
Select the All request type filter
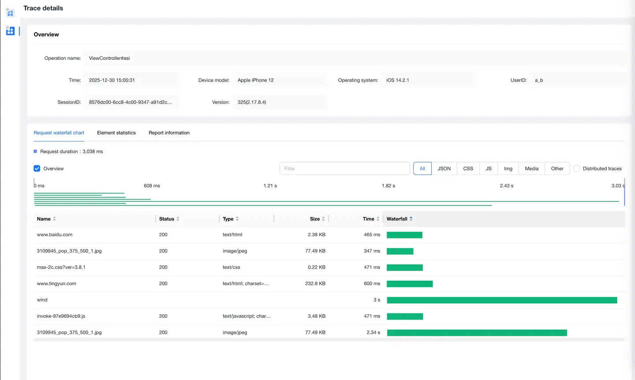click(422, 168)
